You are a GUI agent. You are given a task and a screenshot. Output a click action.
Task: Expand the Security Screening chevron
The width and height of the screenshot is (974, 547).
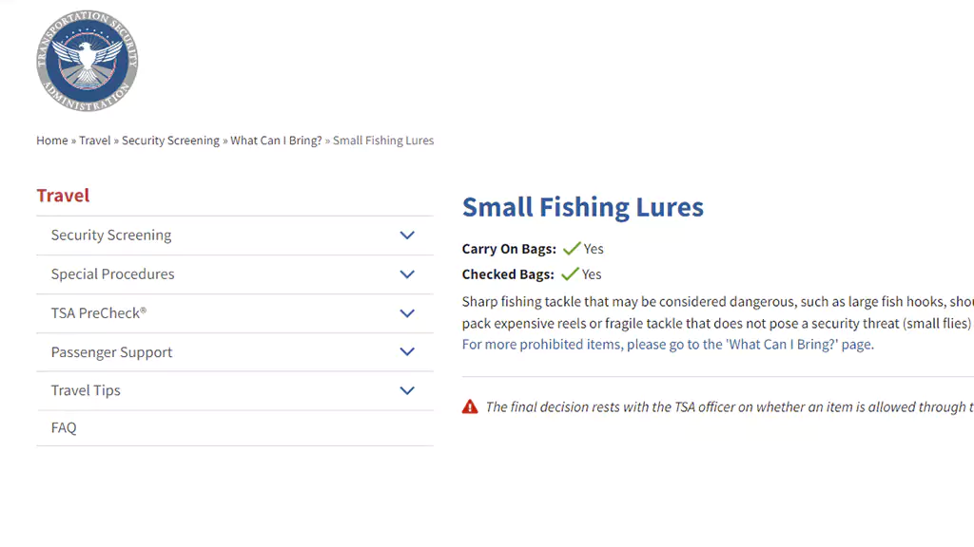(407, 236)
